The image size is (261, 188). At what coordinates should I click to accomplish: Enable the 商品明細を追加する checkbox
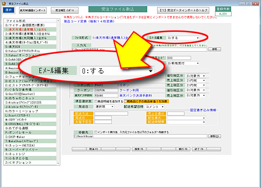(96, 101)
